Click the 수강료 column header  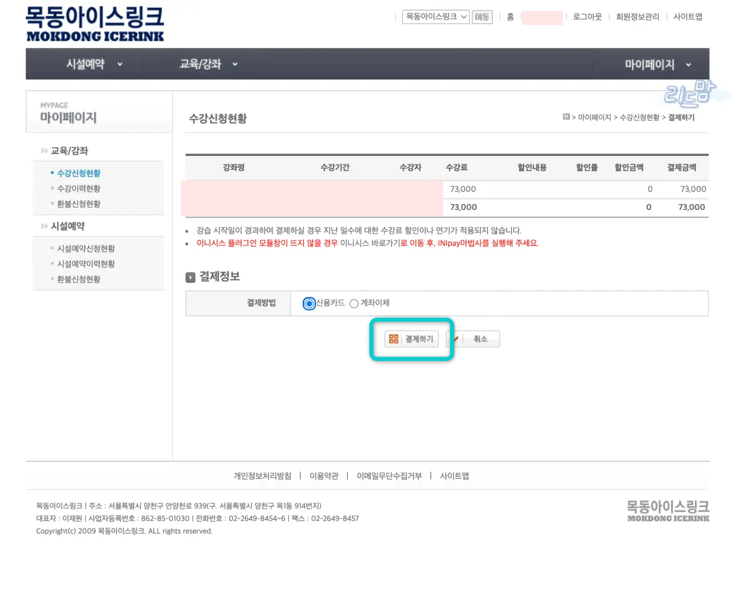click(456, 168)
